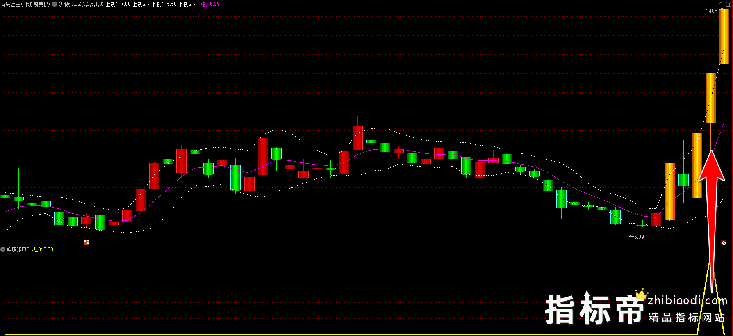Click the diamond marker icon at top right
This screenshot has width=733, height=336.
pyautogui.click(x=721, y=4)
